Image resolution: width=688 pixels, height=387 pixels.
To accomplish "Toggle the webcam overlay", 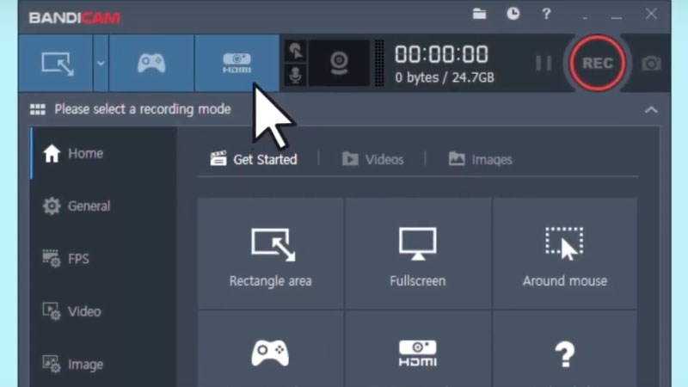I will point(339,63).
